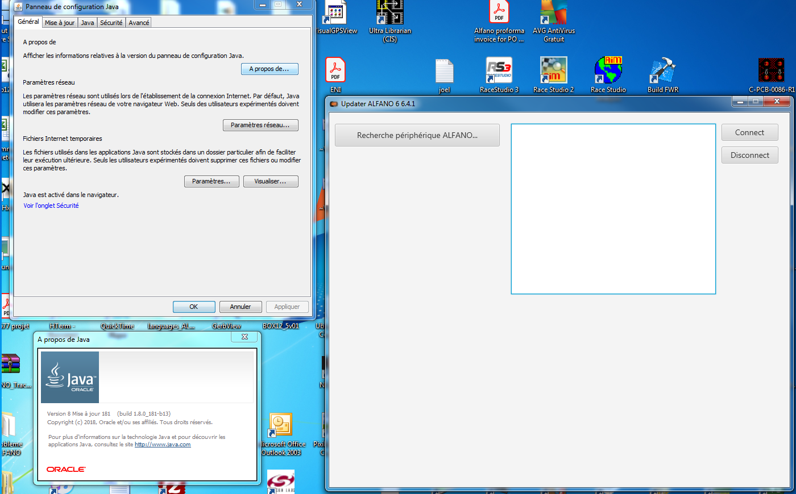Open the Ultra Librarian (CIS) desktop icon
This screenshot has width=796, height=494.
(389, 12)
